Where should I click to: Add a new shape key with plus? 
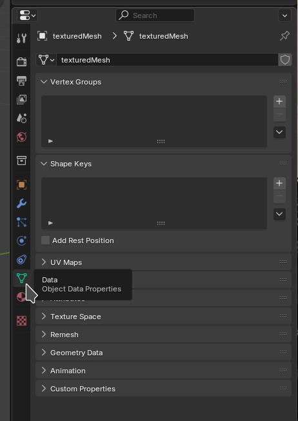coord(279,183)
